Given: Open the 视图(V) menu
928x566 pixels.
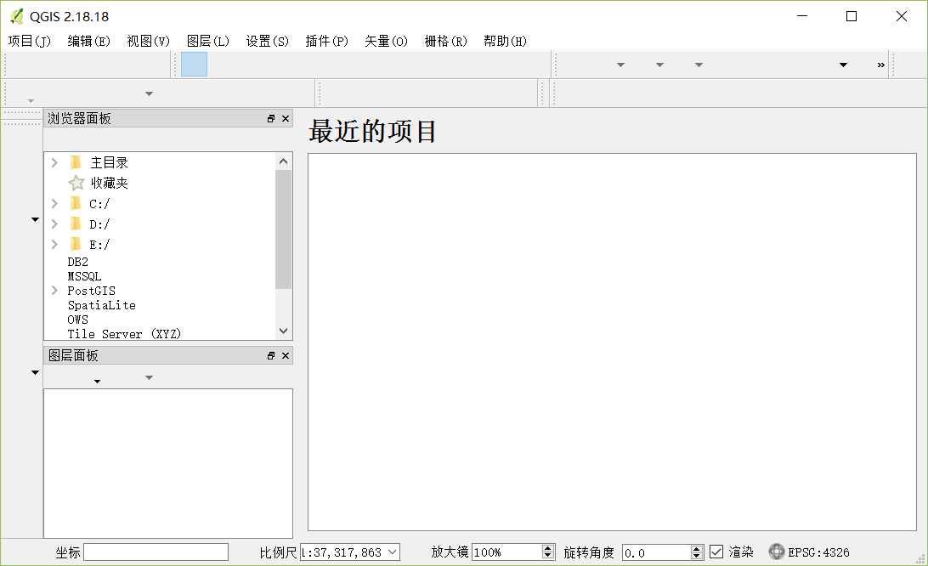Looking at the screenshot, I should 148,41.
